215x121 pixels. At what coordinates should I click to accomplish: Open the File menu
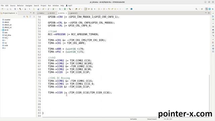coord(2,6)
